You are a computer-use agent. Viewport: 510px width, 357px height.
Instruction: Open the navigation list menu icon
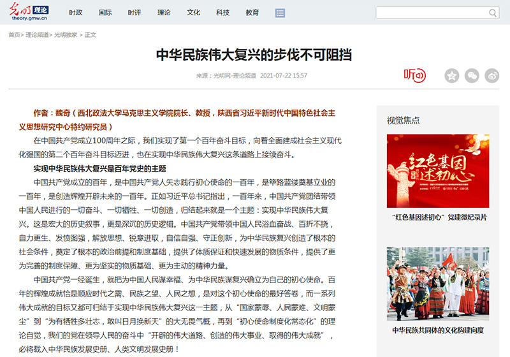(x=280, y=13)
